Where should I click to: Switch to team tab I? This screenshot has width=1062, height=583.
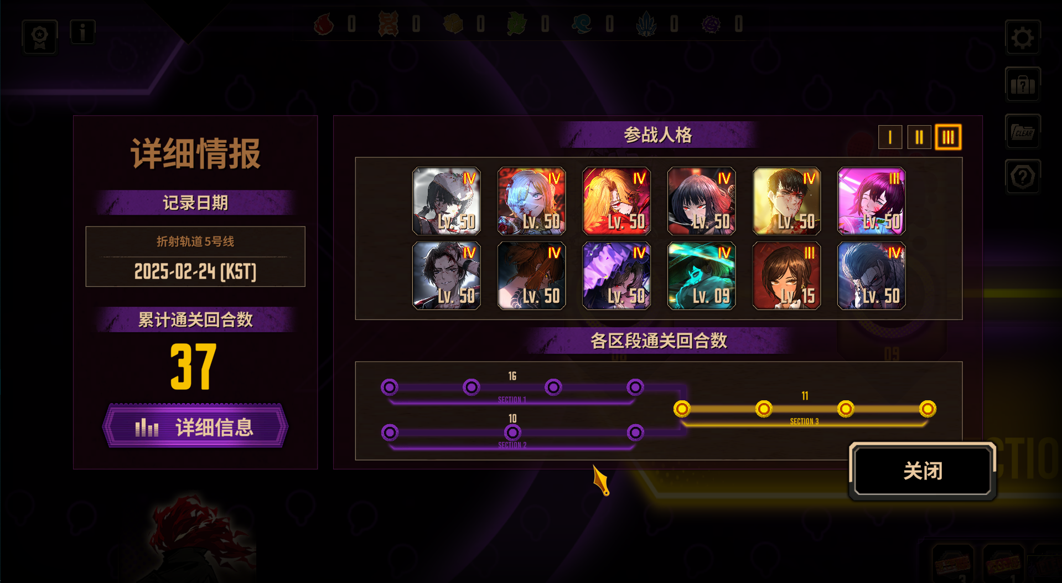point(890,137)
